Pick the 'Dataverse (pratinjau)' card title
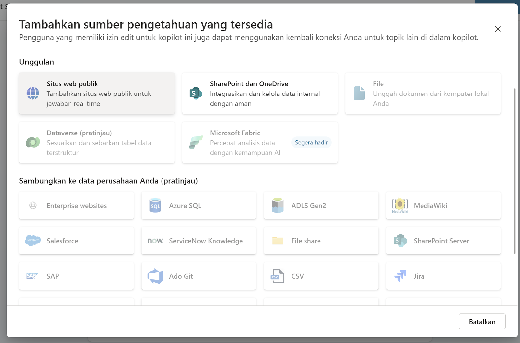Screen dimensions: 520x343 79,133
